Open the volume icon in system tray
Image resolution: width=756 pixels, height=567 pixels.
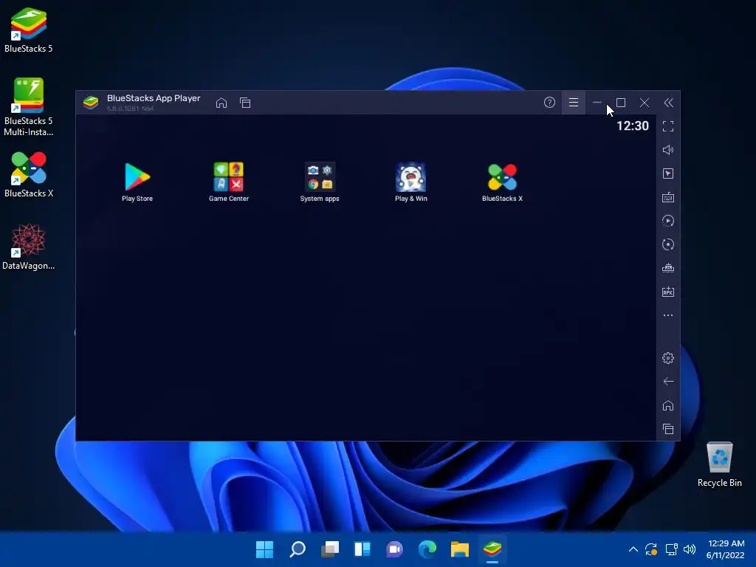pyautogui.click(x=690, y=549)
